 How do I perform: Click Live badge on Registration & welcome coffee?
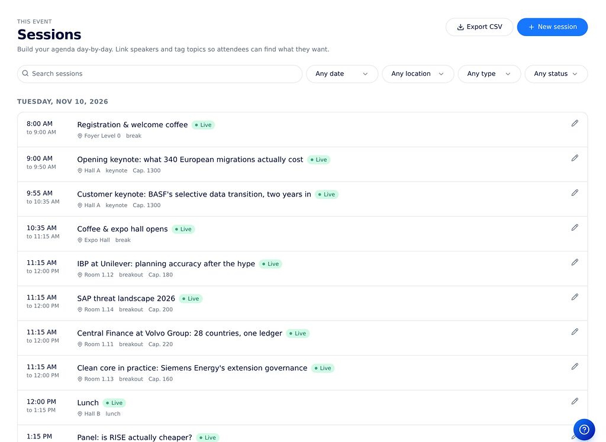pos(204,125)
